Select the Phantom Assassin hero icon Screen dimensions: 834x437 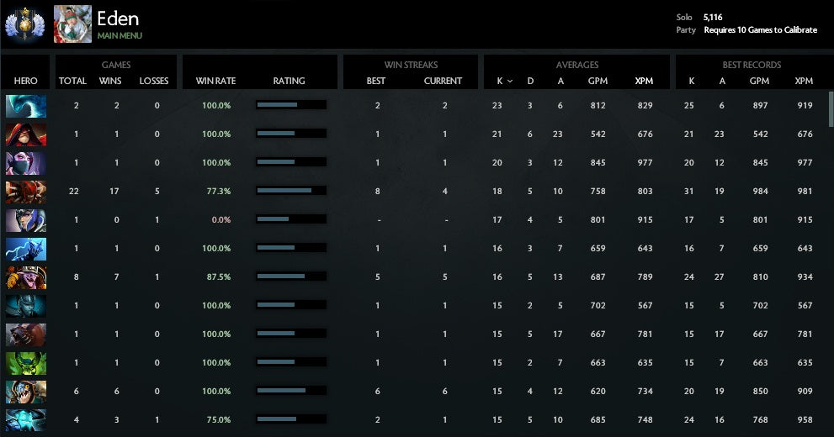(x=26, y=306)
